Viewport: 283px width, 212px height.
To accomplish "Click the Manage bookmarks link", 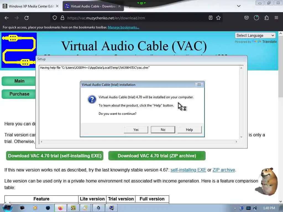I will click(124, 27).
